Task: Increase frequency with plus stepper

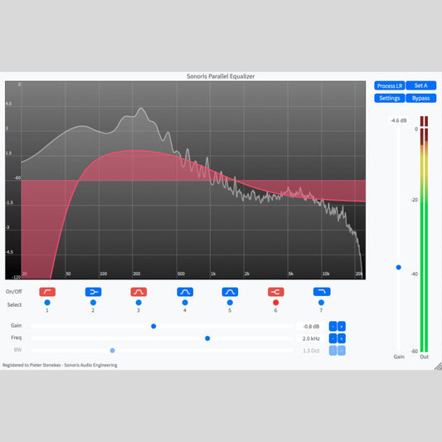Action: pyautogui.click(x=342, y=338)
